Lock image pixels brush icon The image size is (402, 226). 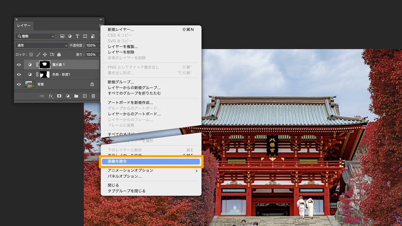pyautogui.click(x=38, y=54)
